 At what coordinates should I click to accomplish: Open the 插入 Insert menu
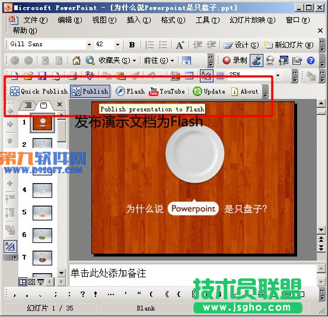pyautogui.click(x=139, y=20)
